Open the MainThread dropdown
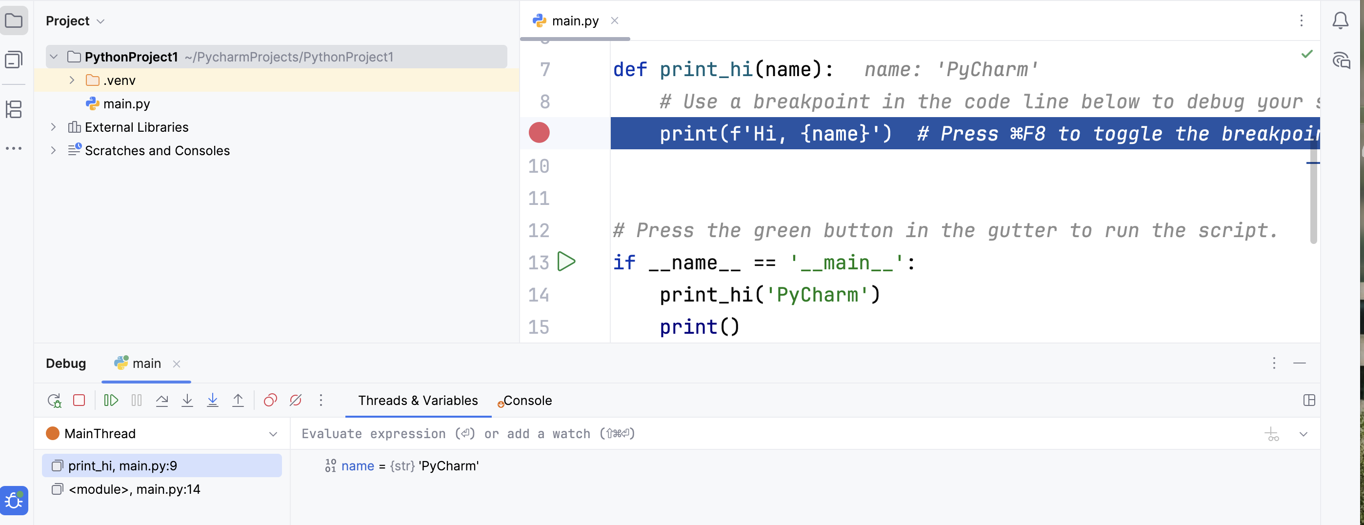This screenshot has height=525, width=1364. point(273,434)
